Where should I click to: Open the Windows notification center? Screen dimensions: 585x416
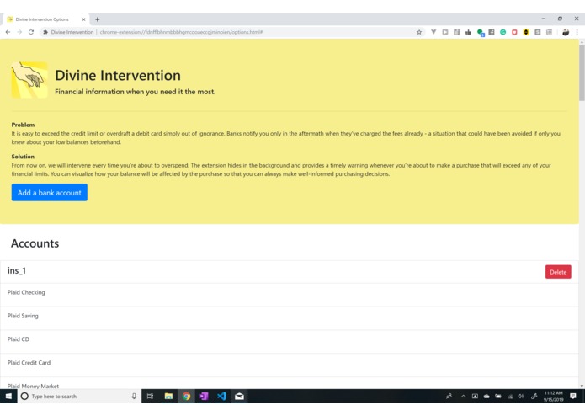573,397
